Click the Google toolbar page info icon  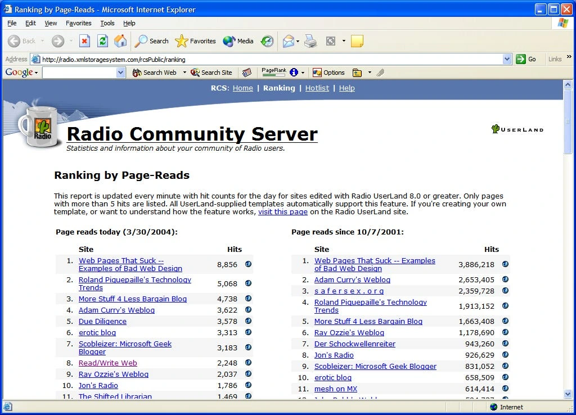point(294,73)
